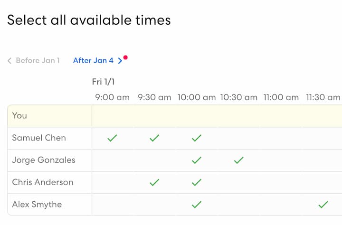Screen dimensions: 342x225
Task: Go to dates Before Jan 1
Action: [x=38, y=60]
